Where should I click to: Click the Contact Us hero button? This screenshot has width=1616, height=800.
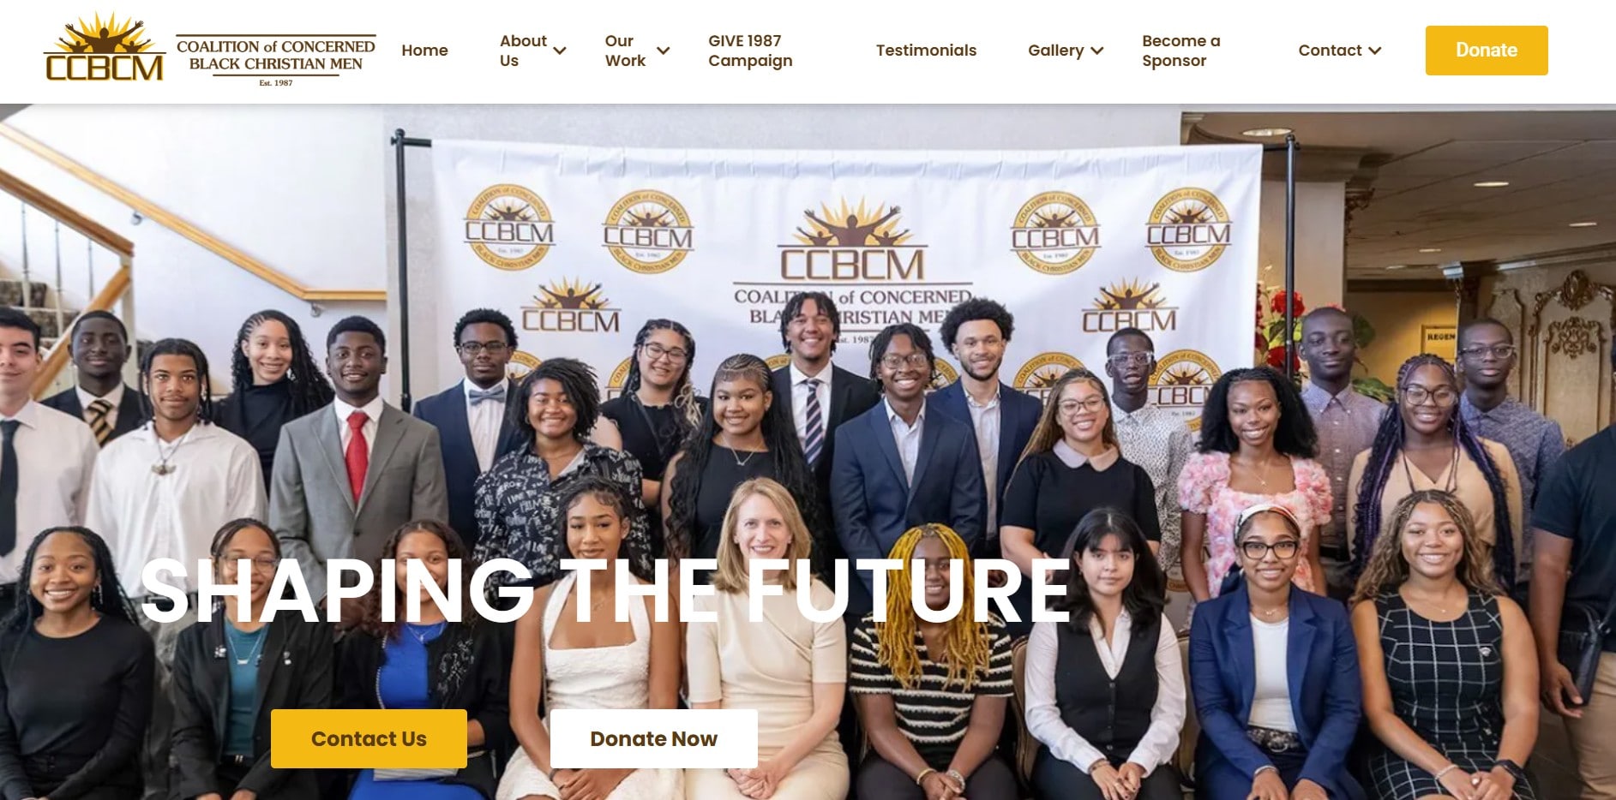point(369,738)
